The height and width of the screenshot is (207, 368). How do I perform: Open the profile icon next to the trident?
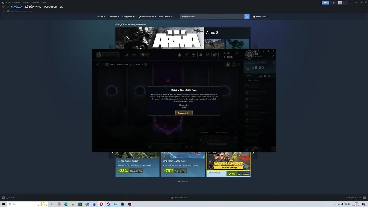[187, 55]
